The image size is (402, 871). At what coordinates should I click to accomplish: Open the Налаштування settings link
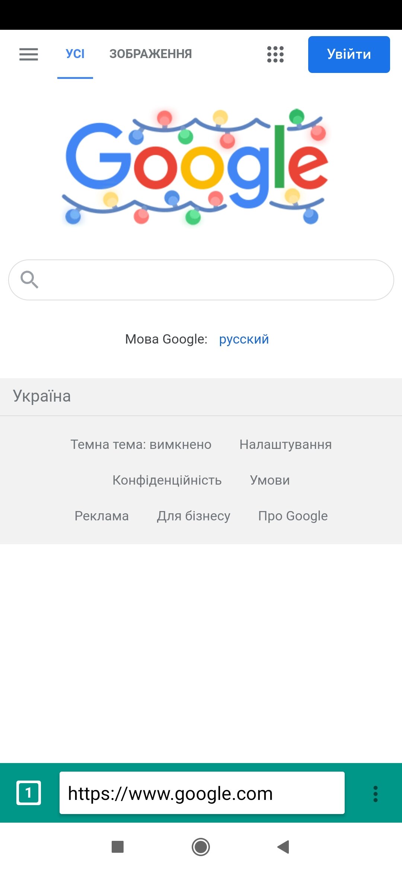[x=285, y=444]
